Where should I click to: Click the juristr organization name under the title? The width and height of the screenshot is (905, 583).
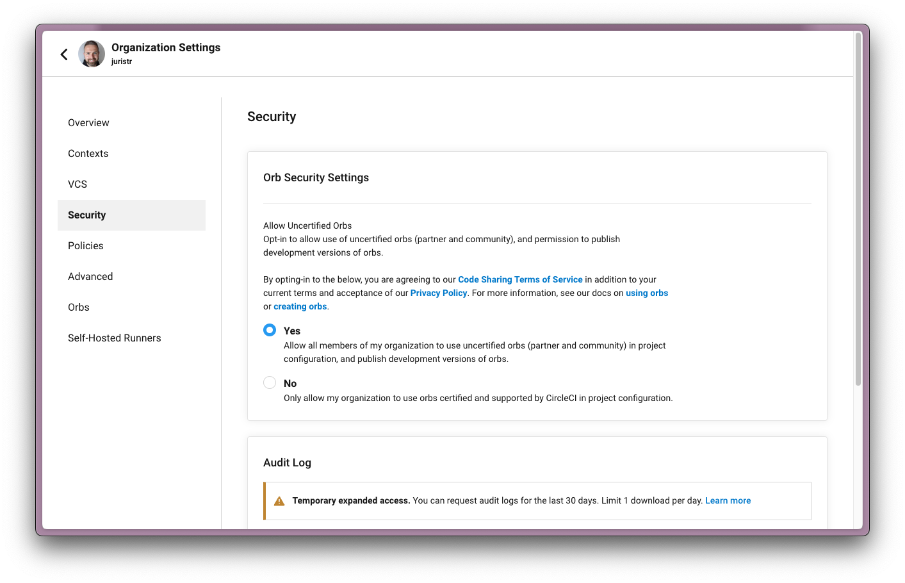click(122, 62)
